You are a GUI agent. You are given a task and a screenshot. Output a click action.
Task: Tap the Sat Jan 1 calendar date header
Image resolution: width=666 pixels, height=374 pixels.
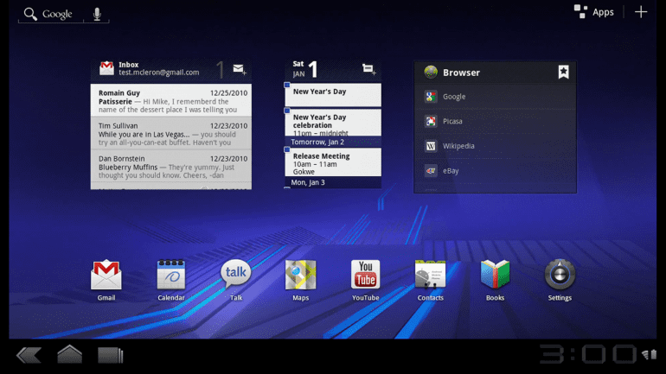(x=305, y=69)
